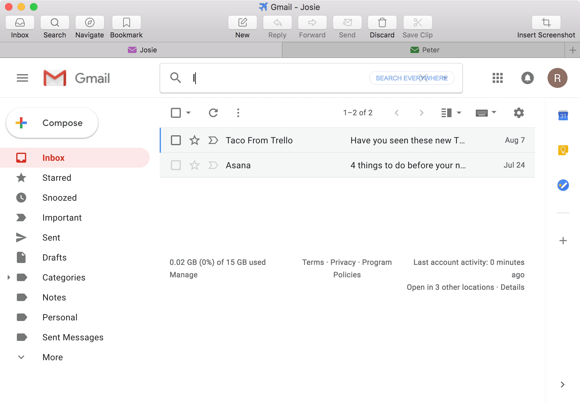Click inside the search mail field
Viewport: 580px width, 402px height.
pyautogui.click(x=274, y=78)
